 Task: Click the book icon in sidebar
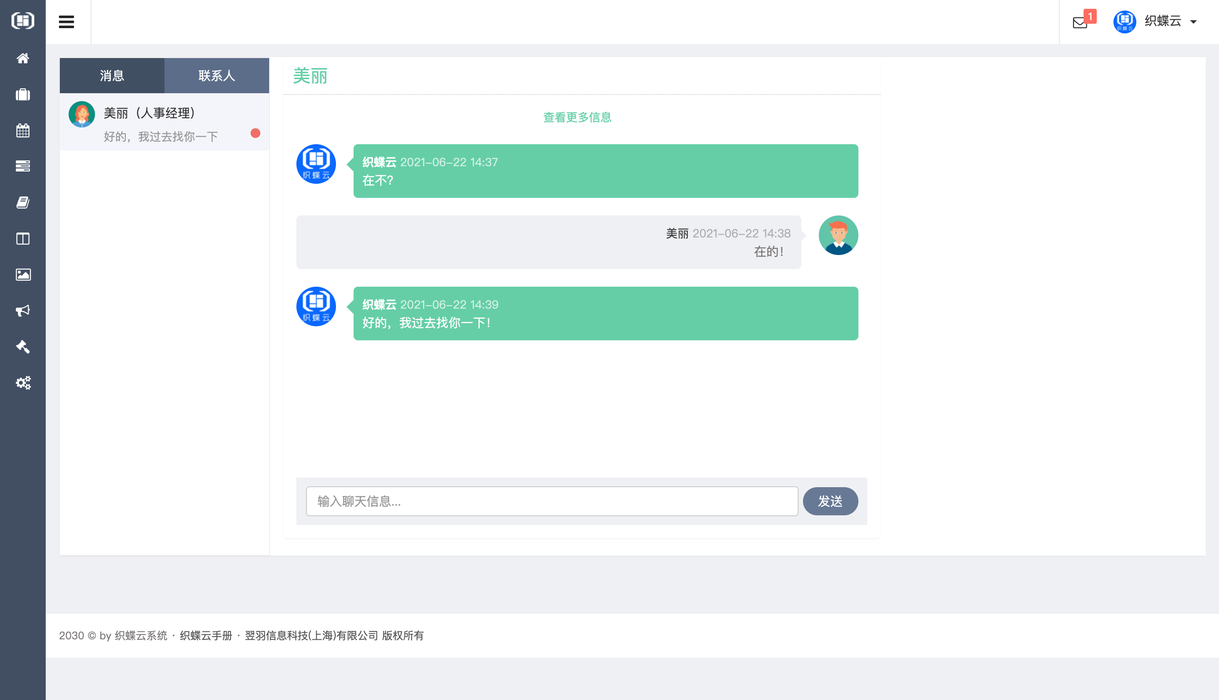pyautogui.click(x=22, y=202)
